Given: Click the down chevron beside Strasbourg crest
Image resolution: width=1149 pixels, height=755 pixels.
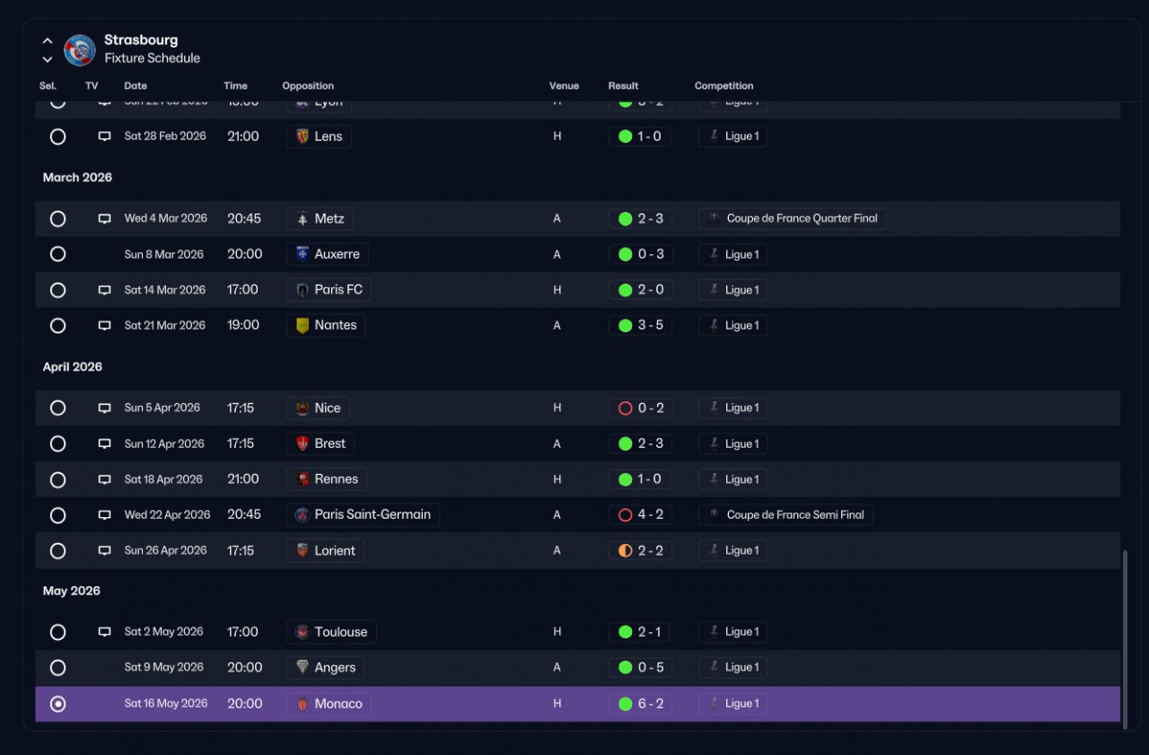Looking at the screenshot, I should point(48,59).
